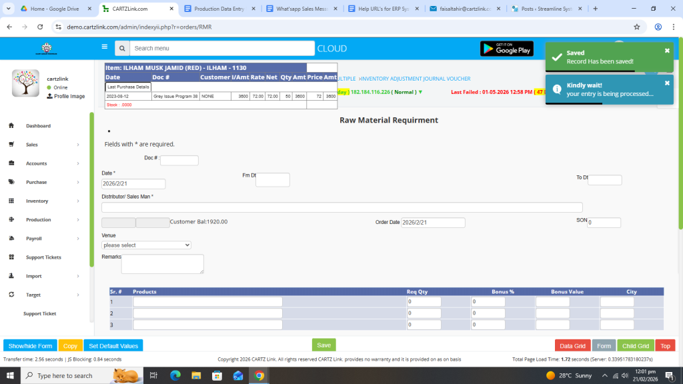
Task: Click the search magnifier icon
Action: coord(121,49)
